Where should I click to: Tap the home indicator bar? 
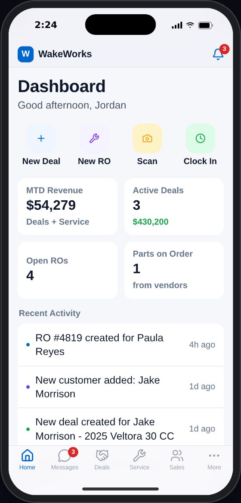point(120,489)
